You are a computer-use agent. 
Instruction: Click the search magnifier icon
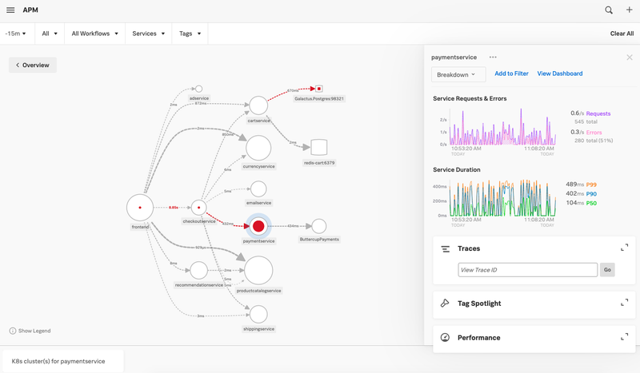(x=609, y=10)
